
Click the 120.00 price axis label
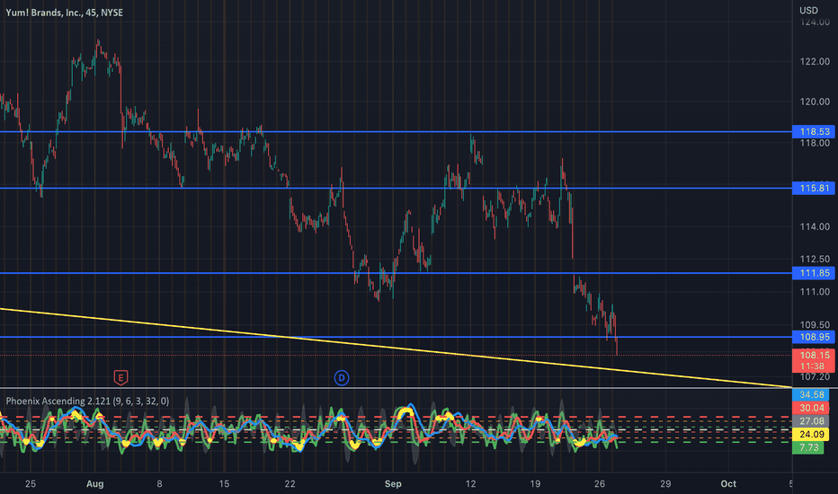tap(815, 101)
